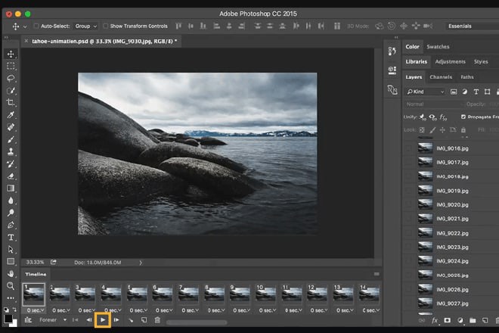Switch to the Paths tab
499x333 pixels.
coord(466,77)
